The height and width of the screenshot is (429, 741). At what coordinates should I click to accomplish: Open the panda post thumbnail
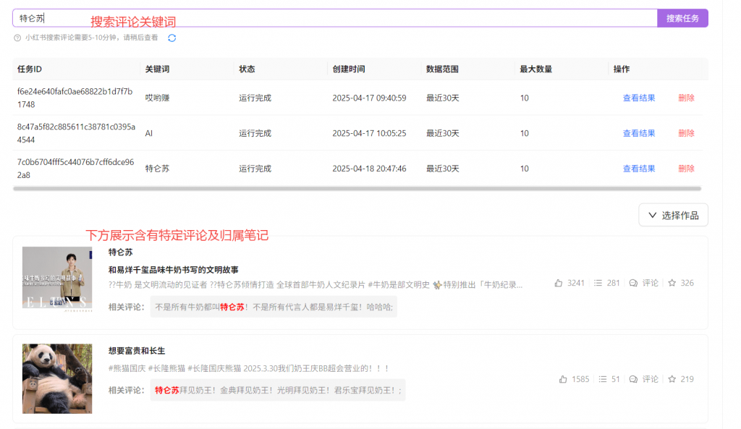tap(57, 378)
